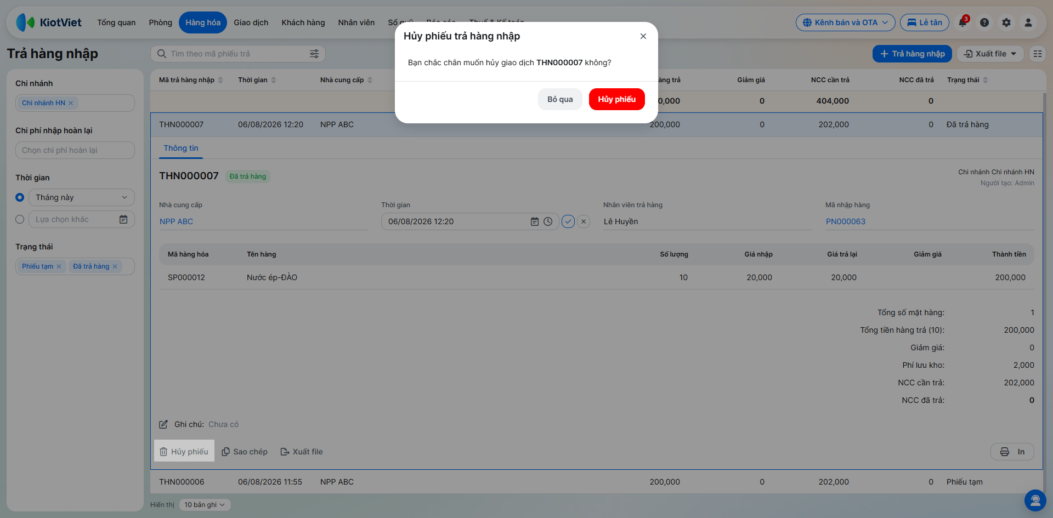Click the THN000007 code in the table row
This screenshot has height=518, width=1053.
point(182,124)
